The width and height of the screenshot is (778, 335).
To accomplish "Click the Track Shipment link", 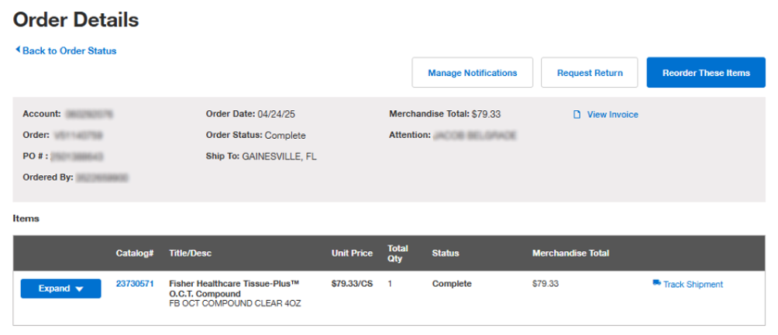I will click(x=693, y=285).
